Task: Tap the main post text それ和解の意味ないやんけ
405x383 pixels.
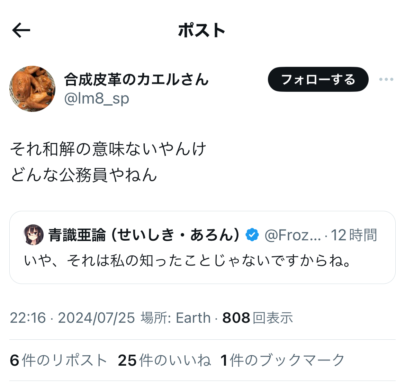Action: (108, 149)
